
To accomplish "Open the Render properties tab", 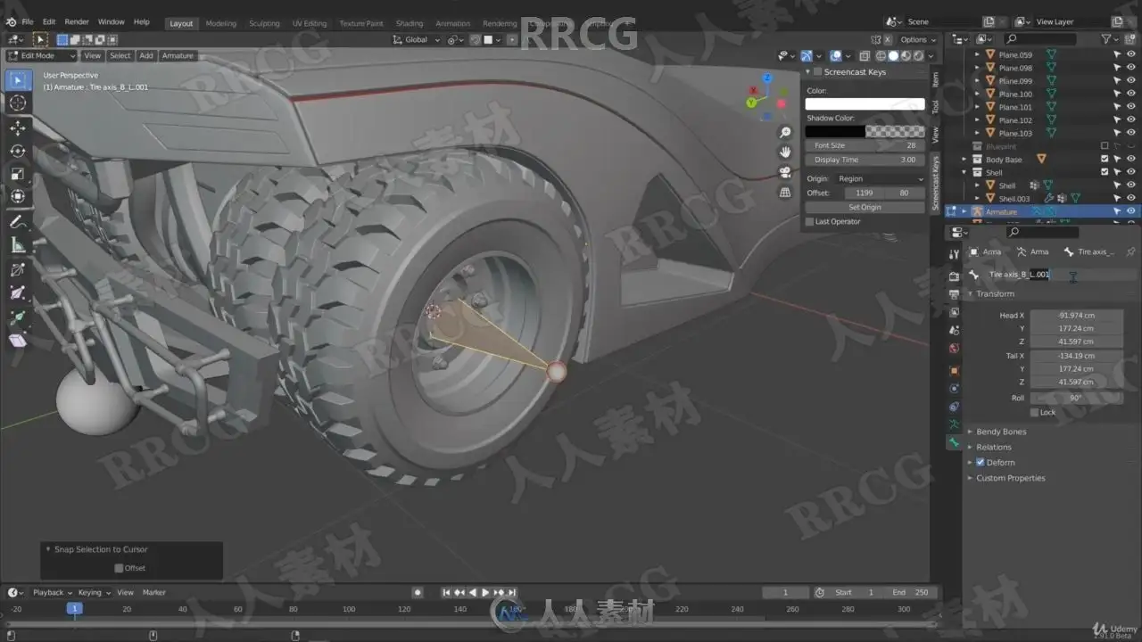I will tap(954, 277).
